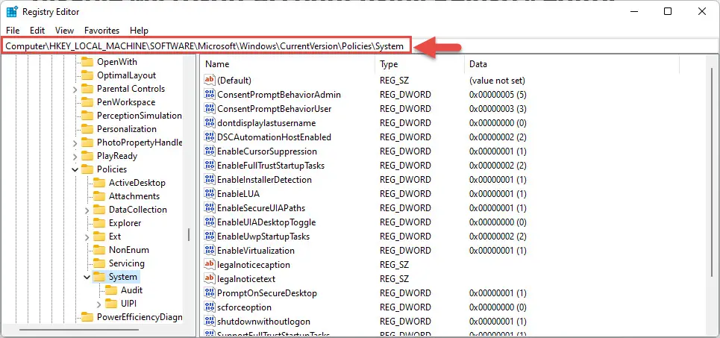Screen dimensions: 720x338
Task: Select the PenWorkspace key in tree
Action: pyautogui.click(x=126, y=102)
